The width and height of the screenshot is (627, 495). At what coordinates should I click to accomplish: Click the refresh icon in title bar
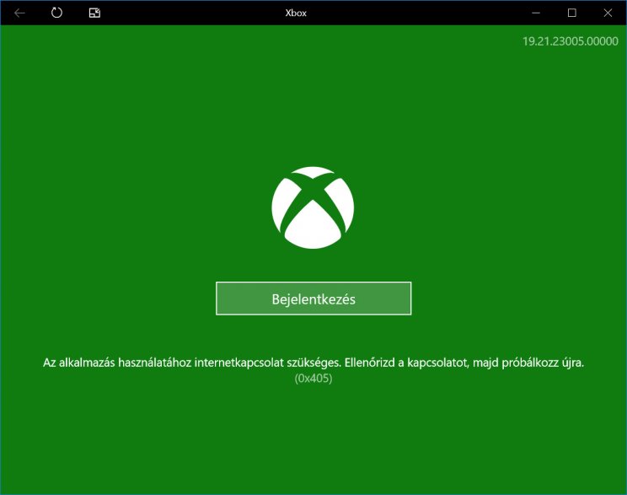(x=56, y=13)
